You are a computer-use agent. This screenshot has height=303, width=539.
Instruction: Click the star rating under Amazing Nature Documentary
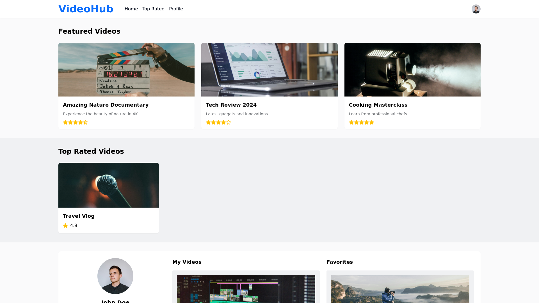[75, 122]
